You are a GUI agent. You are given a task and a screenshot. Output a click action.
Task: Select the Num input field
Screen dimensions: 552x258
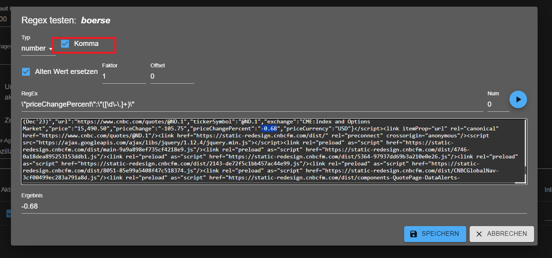(x=498, y=104)
